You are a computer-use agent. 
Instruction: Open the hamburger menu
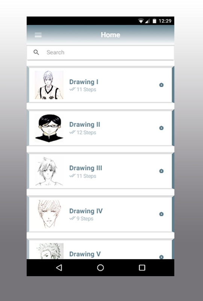[x=38, y=35]
